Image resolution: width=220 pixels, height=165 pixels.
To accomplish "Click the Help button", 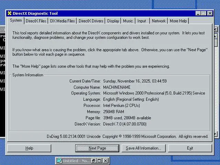I will [29, 148].
